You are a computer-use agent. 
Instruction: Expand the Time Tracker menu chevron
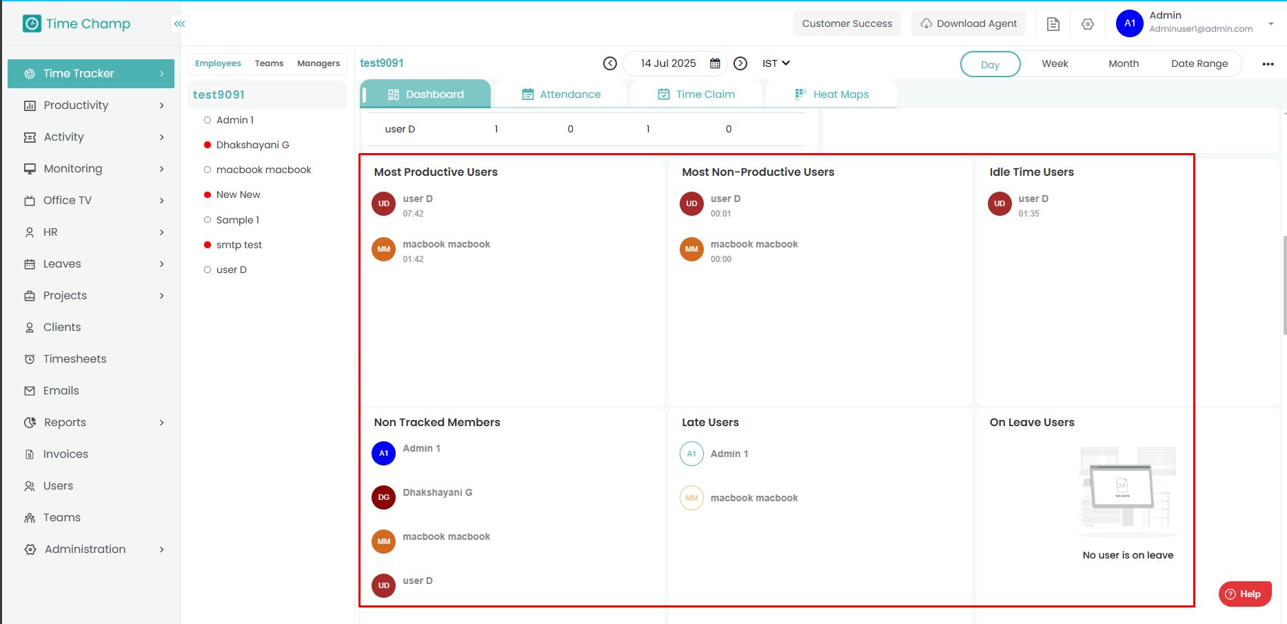(162, 74)
